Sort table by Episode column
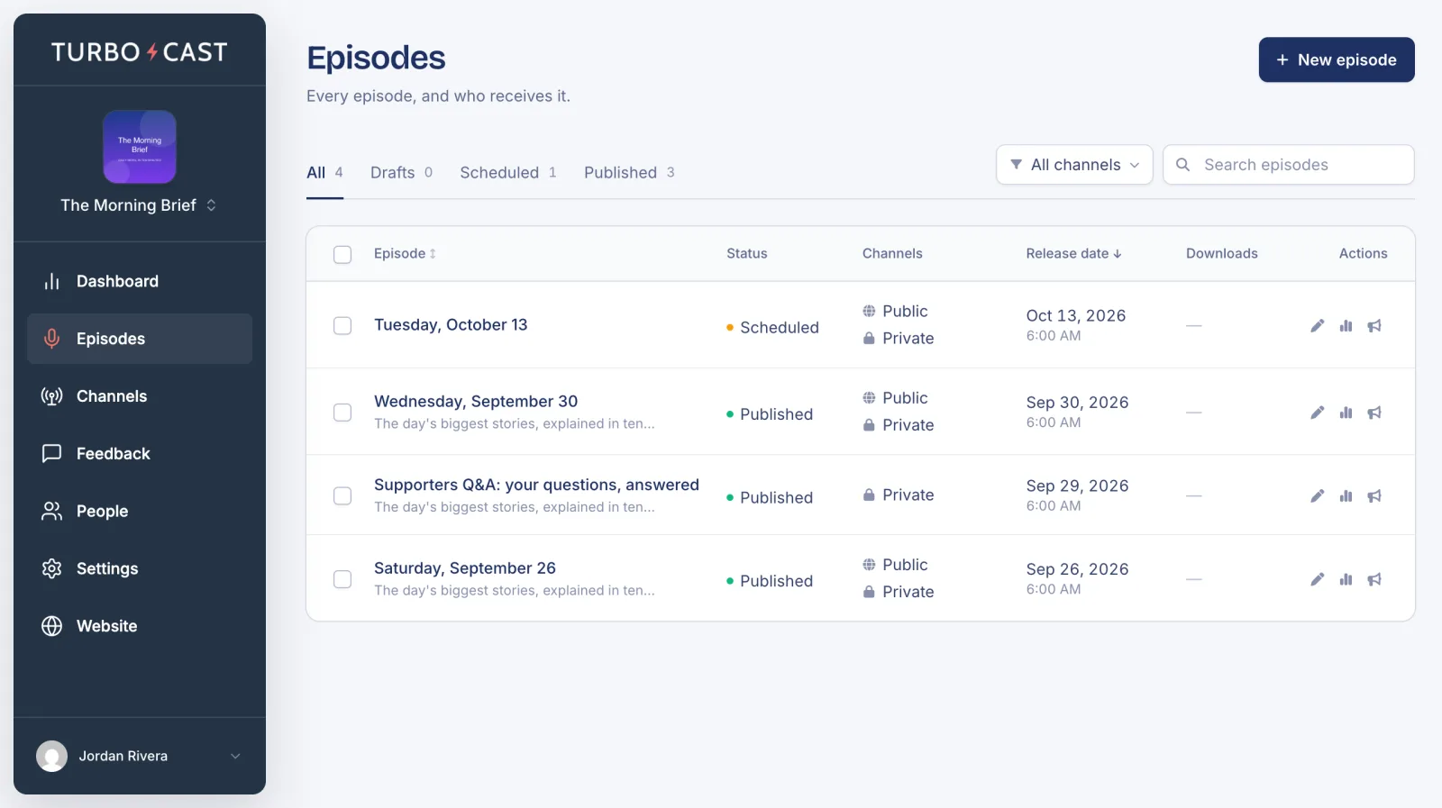Image resolution: width=1442 pixels, height=808 pixels. pos(405,254)
